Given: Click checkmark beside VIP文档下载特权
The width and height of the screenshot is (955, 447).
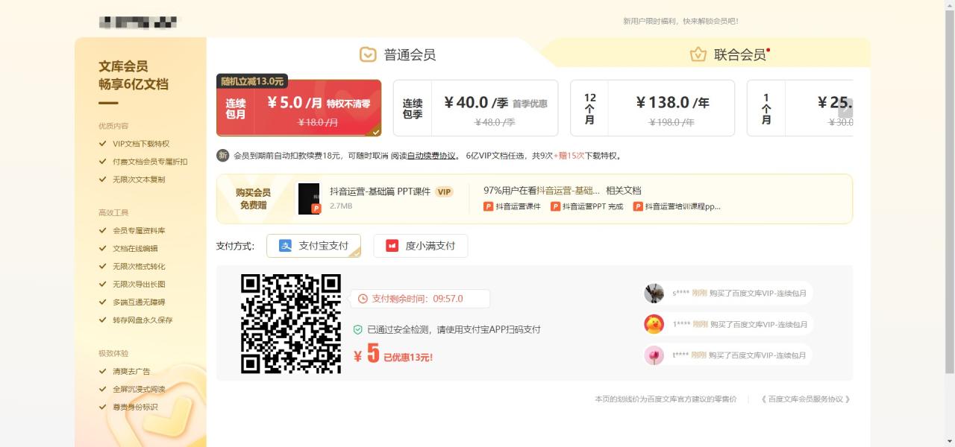Looking at the screenshot, I should point(103,144).
